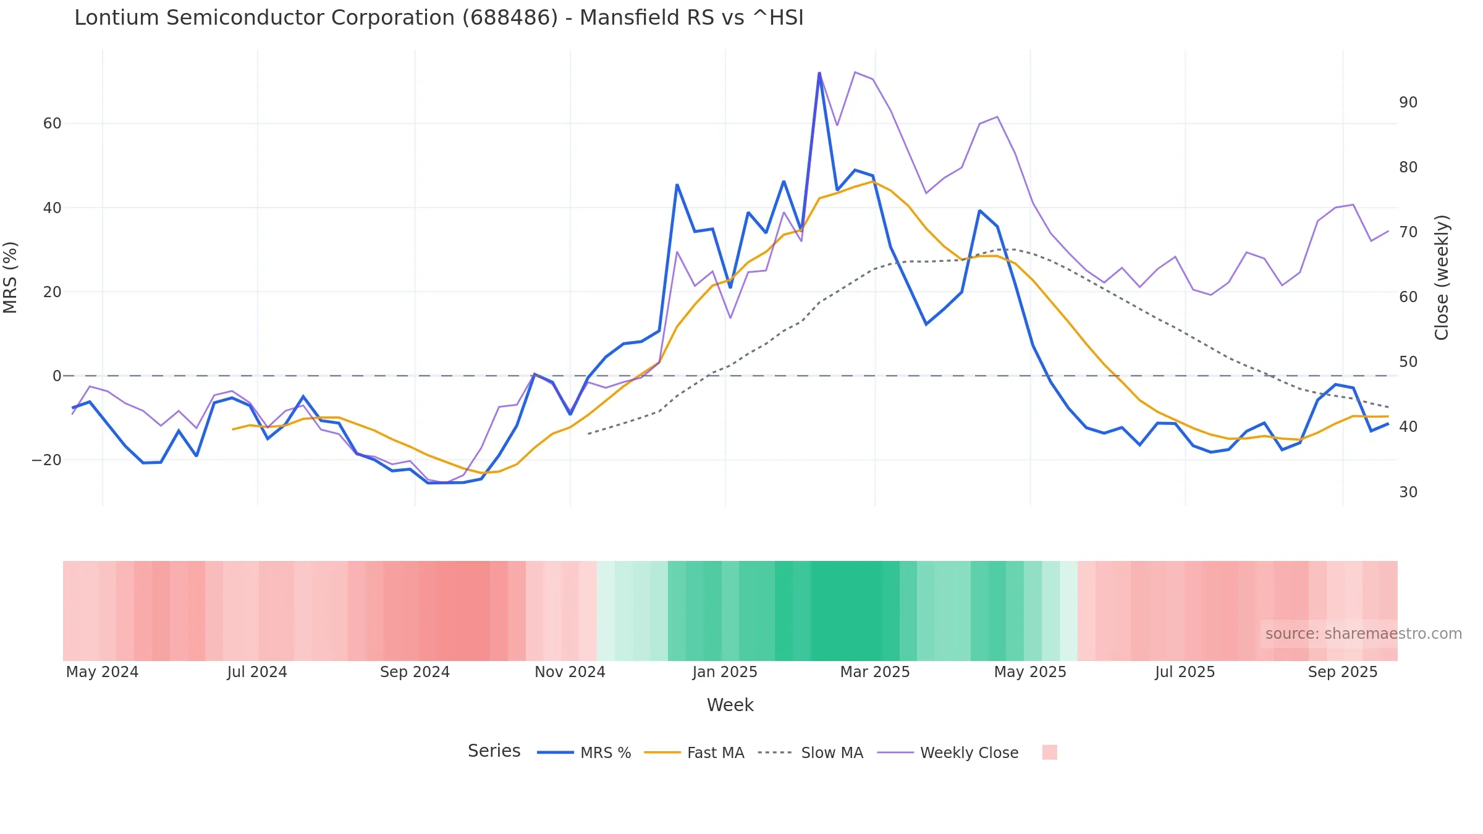Toggle the Weekly Close legend entry

(x=948, y=752)
